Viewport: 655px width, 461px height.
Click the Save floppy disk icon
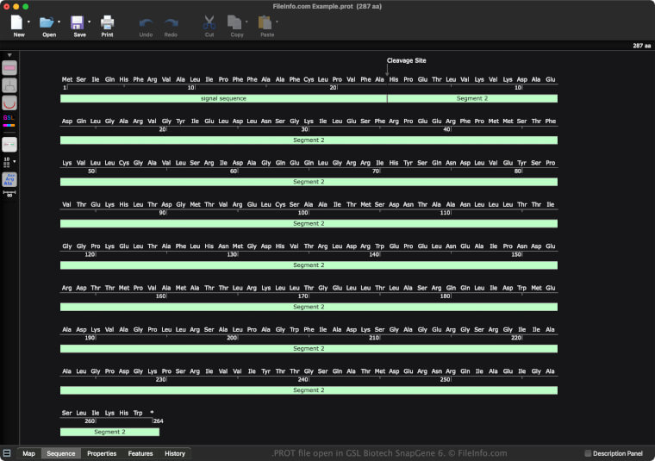coord(77,22)
